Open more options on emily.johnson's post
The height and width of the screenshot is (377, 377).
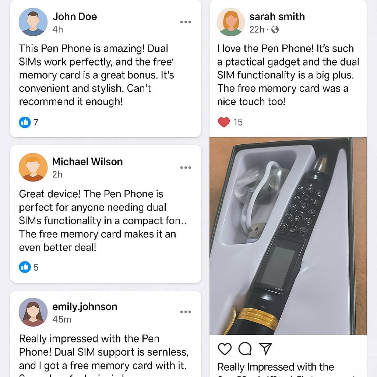click(x=186, y=312)
